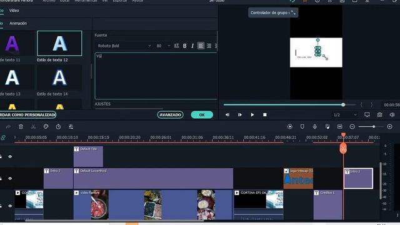The image size is (400, 225).
Task: Click the fullscreen monitor display icon
Action: (x=367, y=115)
